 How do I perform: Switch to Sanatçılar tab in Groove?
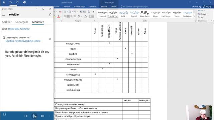click(x=21, y=22)
